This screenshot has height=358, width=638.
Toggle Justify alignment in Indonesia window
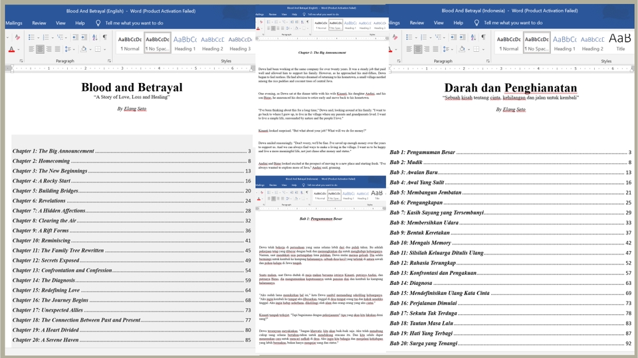(x=435, y=49)
